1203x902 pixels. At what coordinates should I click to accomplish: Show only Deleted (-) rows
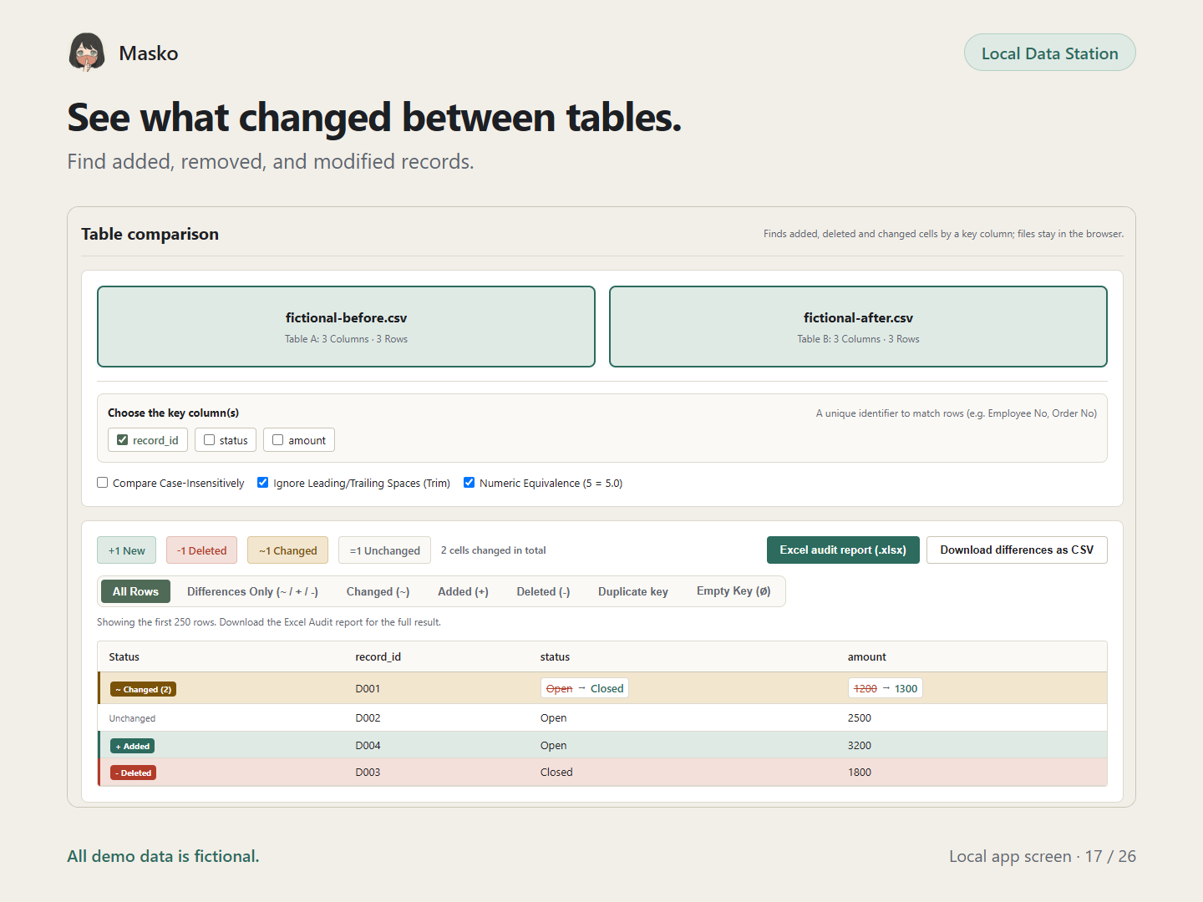(543, 591)
